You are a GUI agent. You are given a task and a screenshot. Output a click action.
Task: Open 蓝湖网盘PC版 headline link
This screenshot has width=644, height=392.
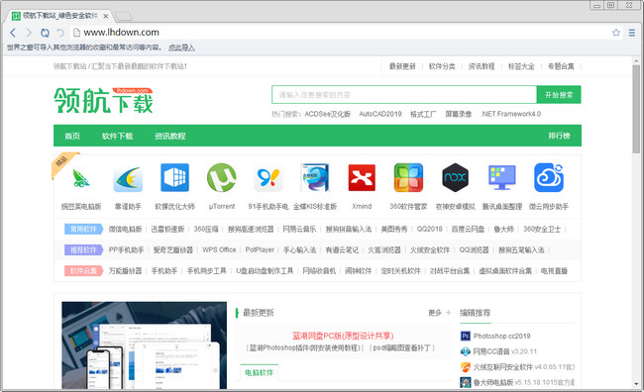[343, 336]
